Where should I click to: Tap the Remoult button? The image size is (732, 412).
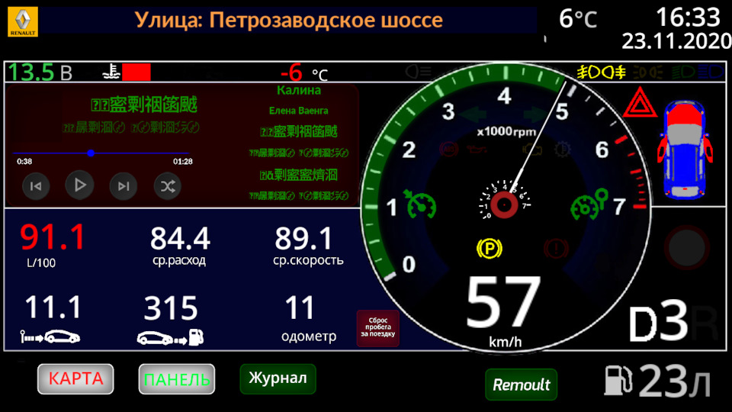pos(521,385)
